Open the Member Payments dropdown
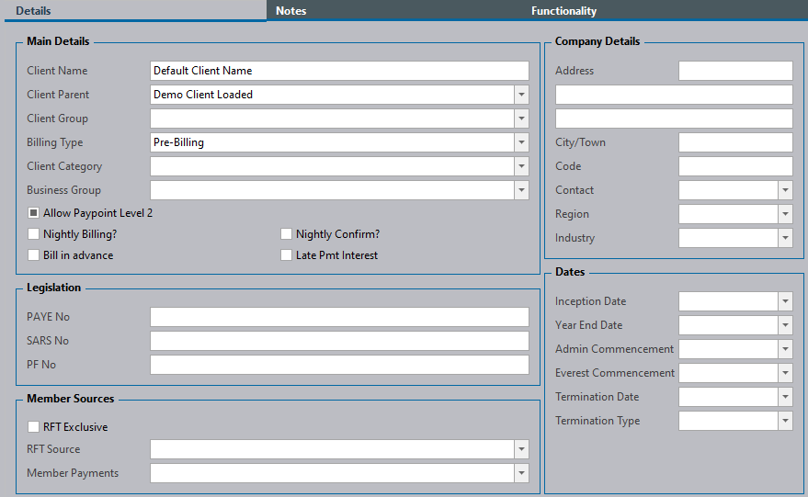808x497 pixels. click(521, 473)
